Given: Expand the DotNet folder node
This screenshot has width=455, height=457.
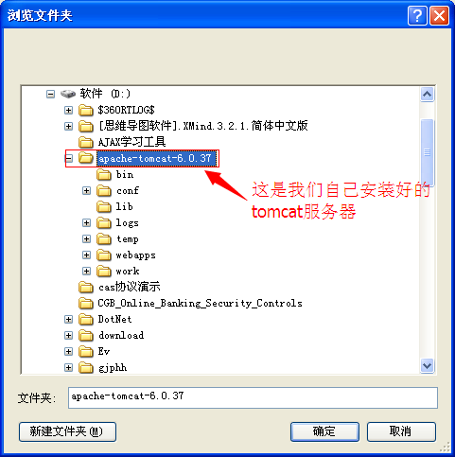Looking at the screenshot, I should pos(68,319).
